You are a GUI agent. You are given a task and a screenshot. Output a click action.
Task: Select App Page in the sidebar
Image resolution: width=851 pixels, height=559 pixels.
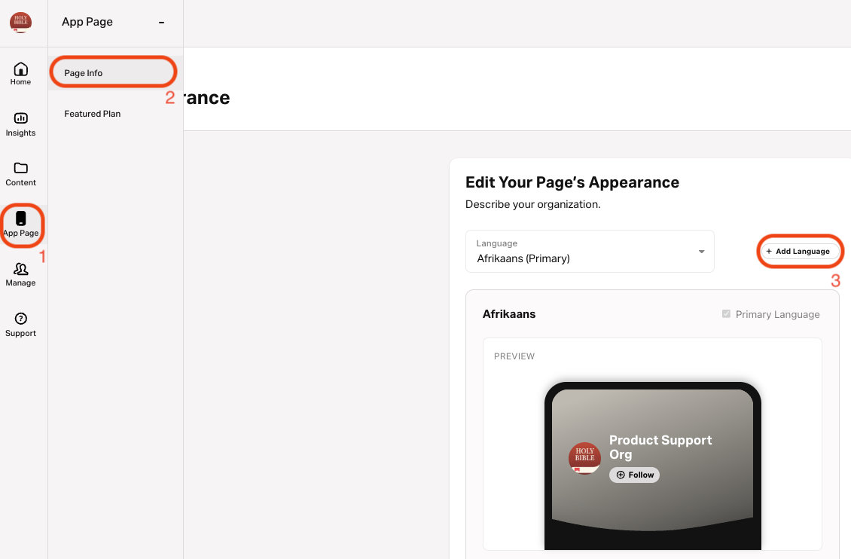pyautogui.click(x=20, y=225)
